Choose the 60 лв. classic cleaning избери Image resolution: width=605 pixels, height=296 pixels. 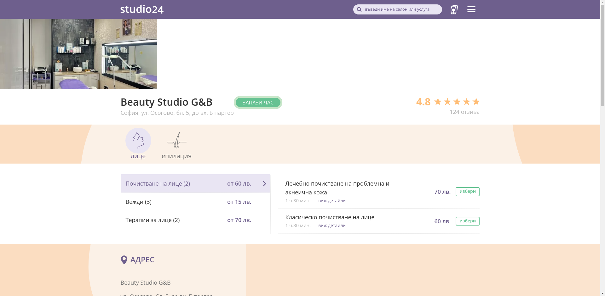pos(467,221)
